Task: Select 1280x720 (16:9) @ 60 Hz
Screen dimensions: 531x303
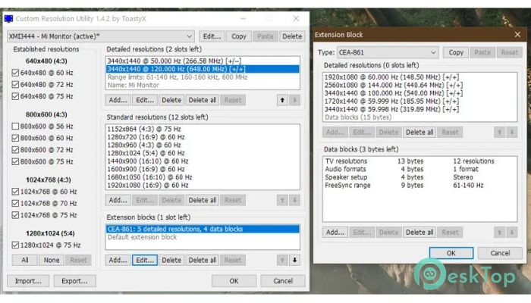Action: tap(203, 137)
